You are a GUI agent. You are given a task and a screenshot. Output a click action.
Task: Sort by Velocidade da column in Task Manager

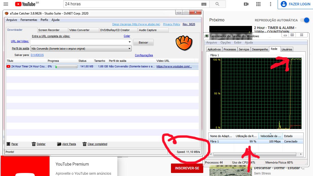pos(270,136)
